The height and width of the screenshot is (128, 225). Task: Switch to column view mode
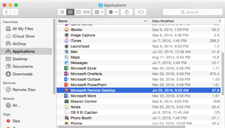coord(78,12)
